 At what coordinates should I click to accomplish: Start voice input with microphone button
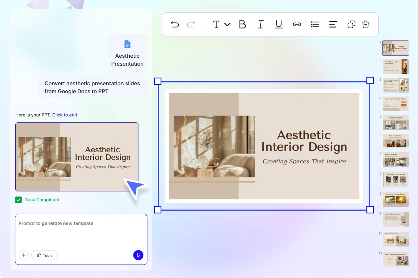138,255
